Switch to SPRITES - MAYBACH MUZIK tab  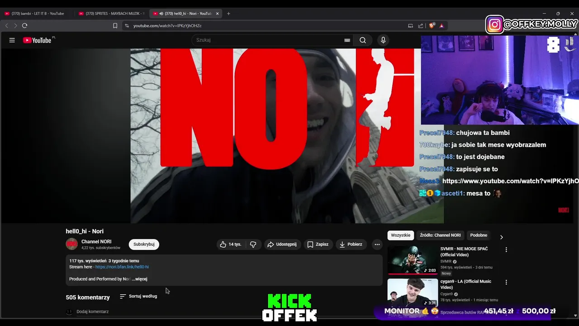112,14
